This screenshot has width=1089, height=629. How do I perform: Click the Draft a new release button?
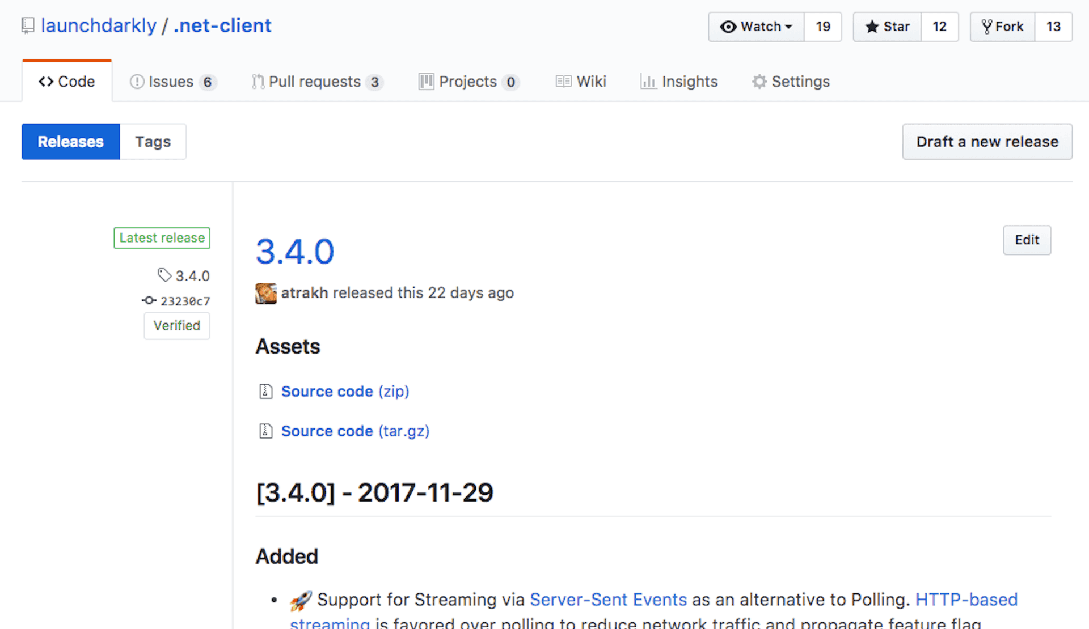987,142
